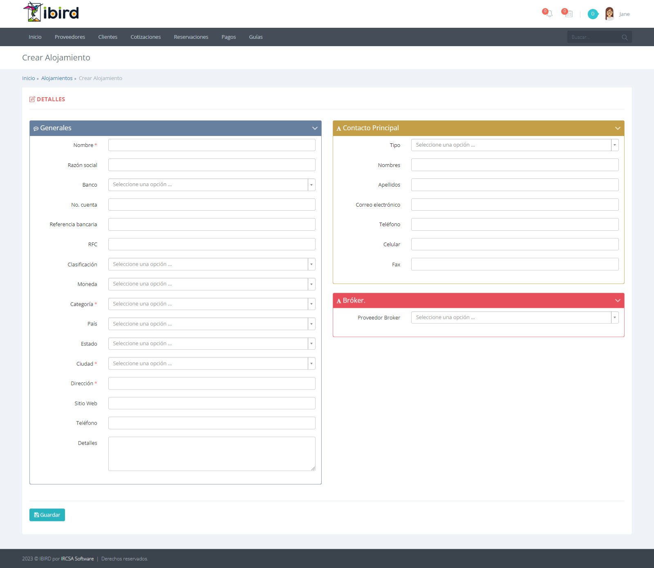
Task: Open the notifications bell icon
Action: pyautogui.click(x=549, y=13)
